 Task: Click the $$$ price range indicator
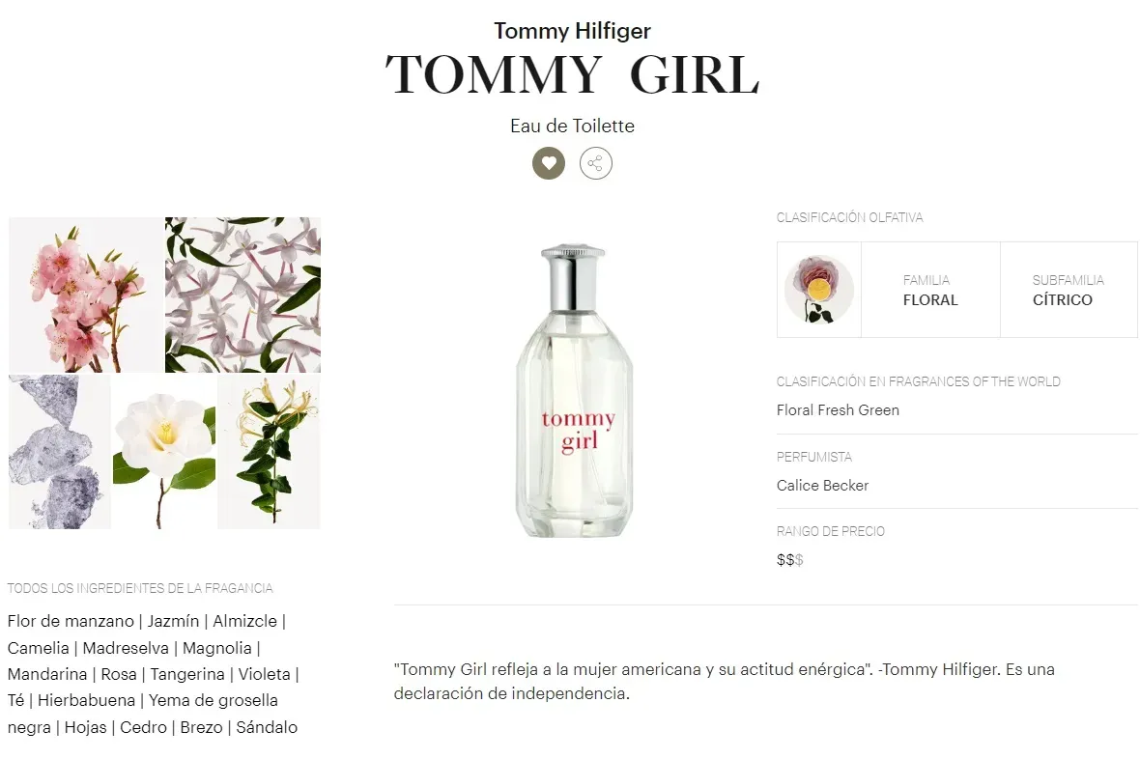789,560
